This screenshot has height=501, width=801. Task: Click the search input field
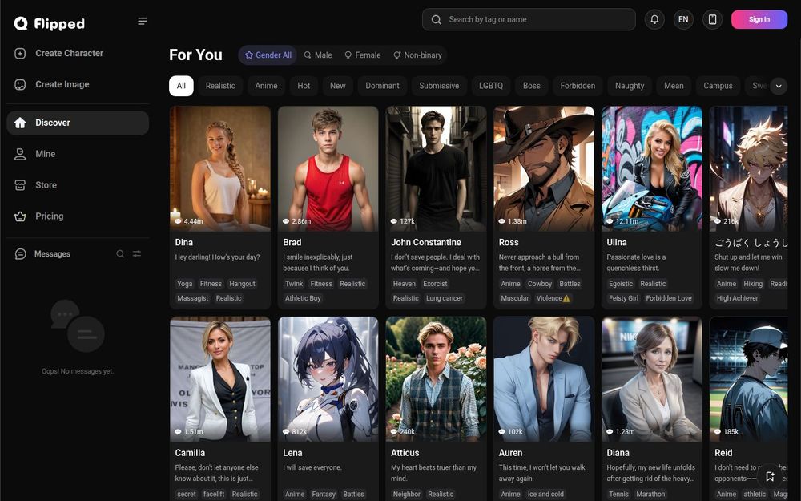tap(529, 19)
